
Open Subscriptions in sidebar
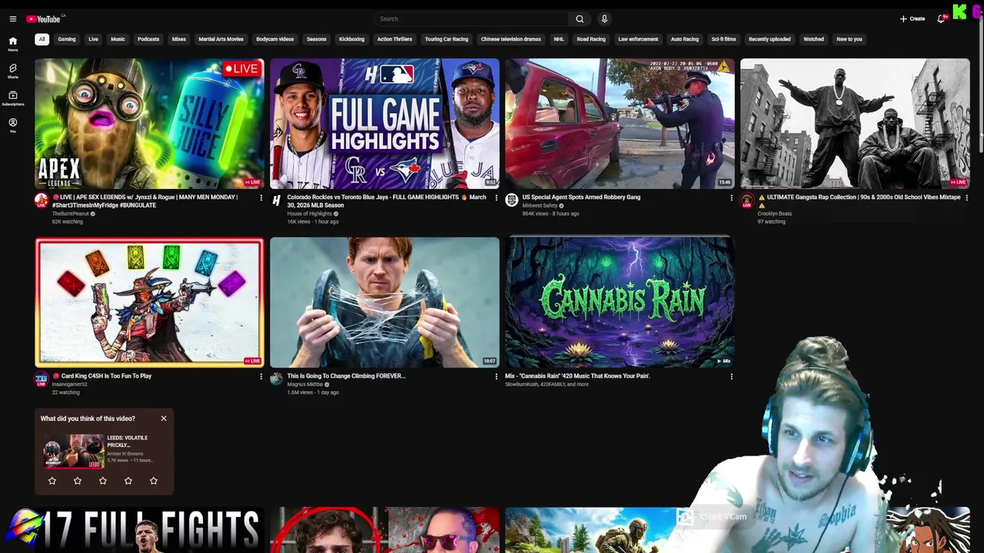12,98
